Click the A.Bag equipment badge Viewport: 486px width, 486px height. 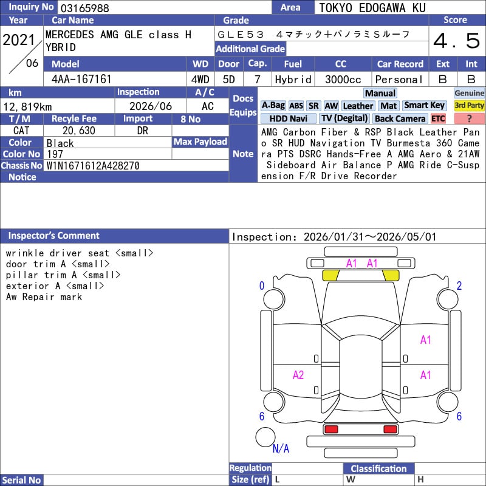coord(273,106)
